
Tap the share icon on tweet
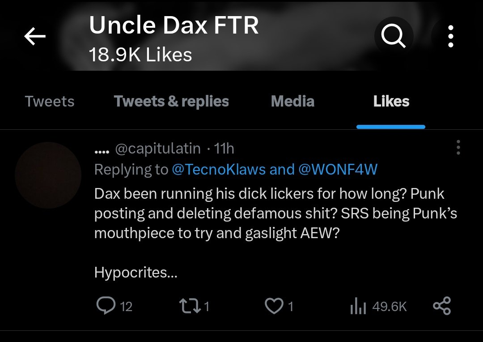(x=442, y=306)
